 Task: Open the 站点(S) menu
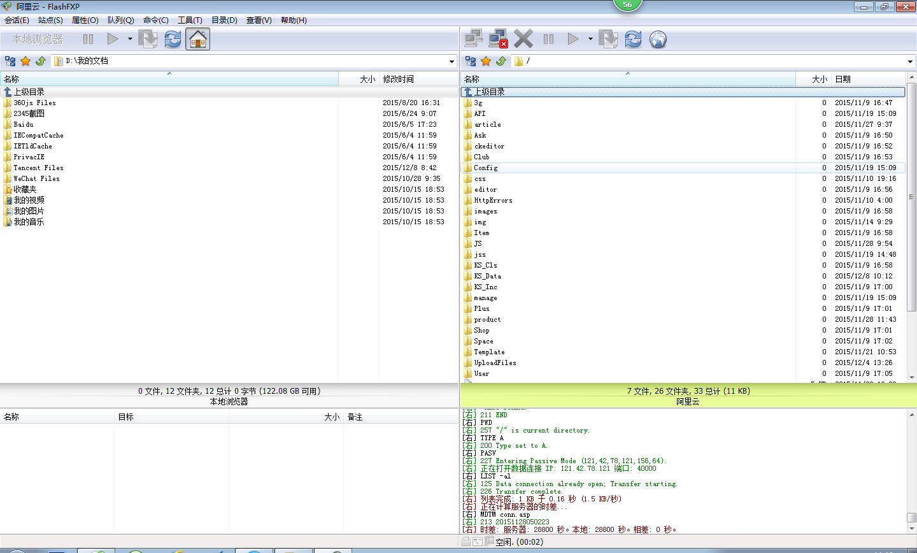[x=50, y=20]
